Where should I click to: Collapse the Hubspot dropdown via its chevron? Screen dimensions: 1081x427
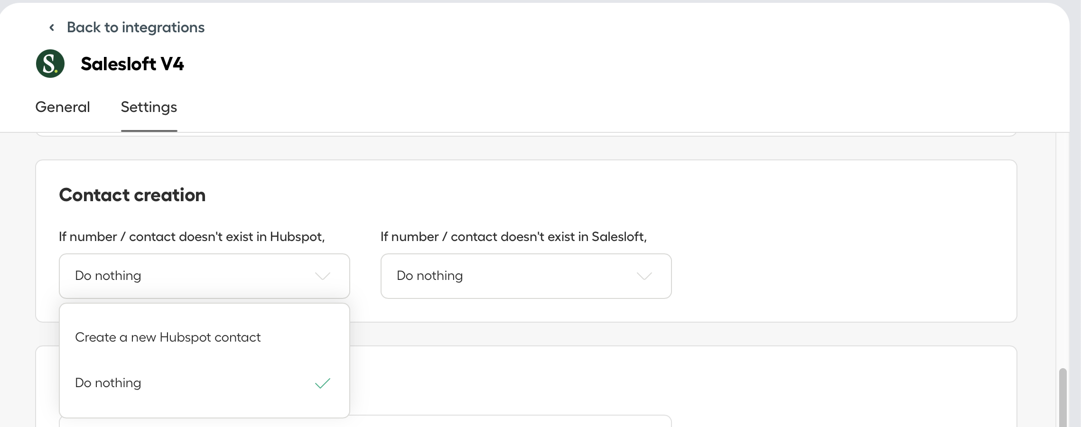[323, 276]
